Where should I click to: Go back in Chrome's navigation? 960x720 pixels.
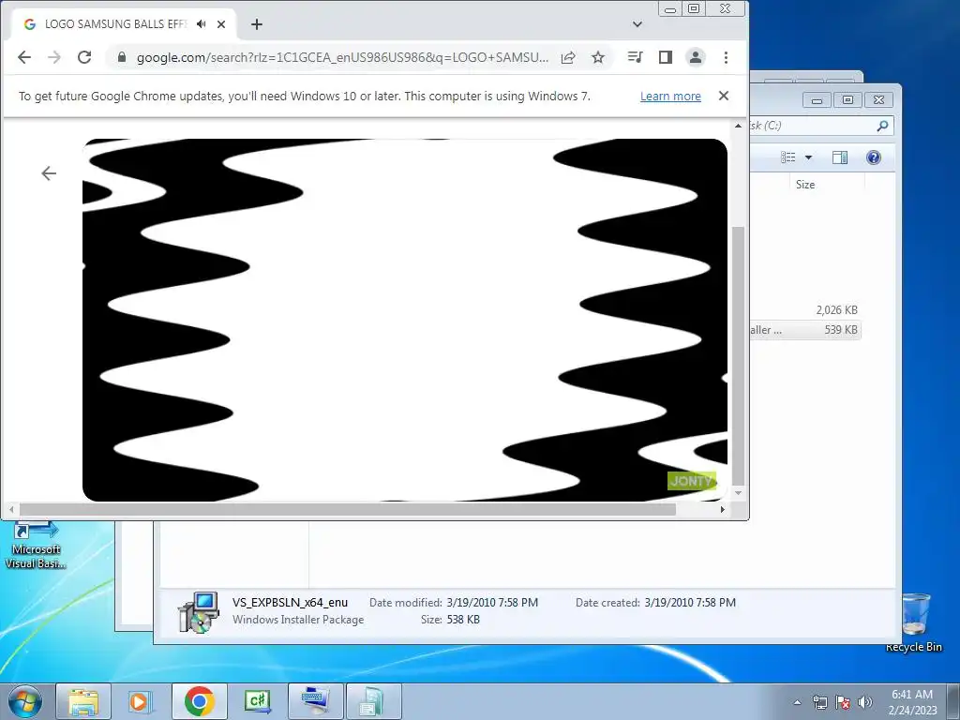[x=24, y=57]
